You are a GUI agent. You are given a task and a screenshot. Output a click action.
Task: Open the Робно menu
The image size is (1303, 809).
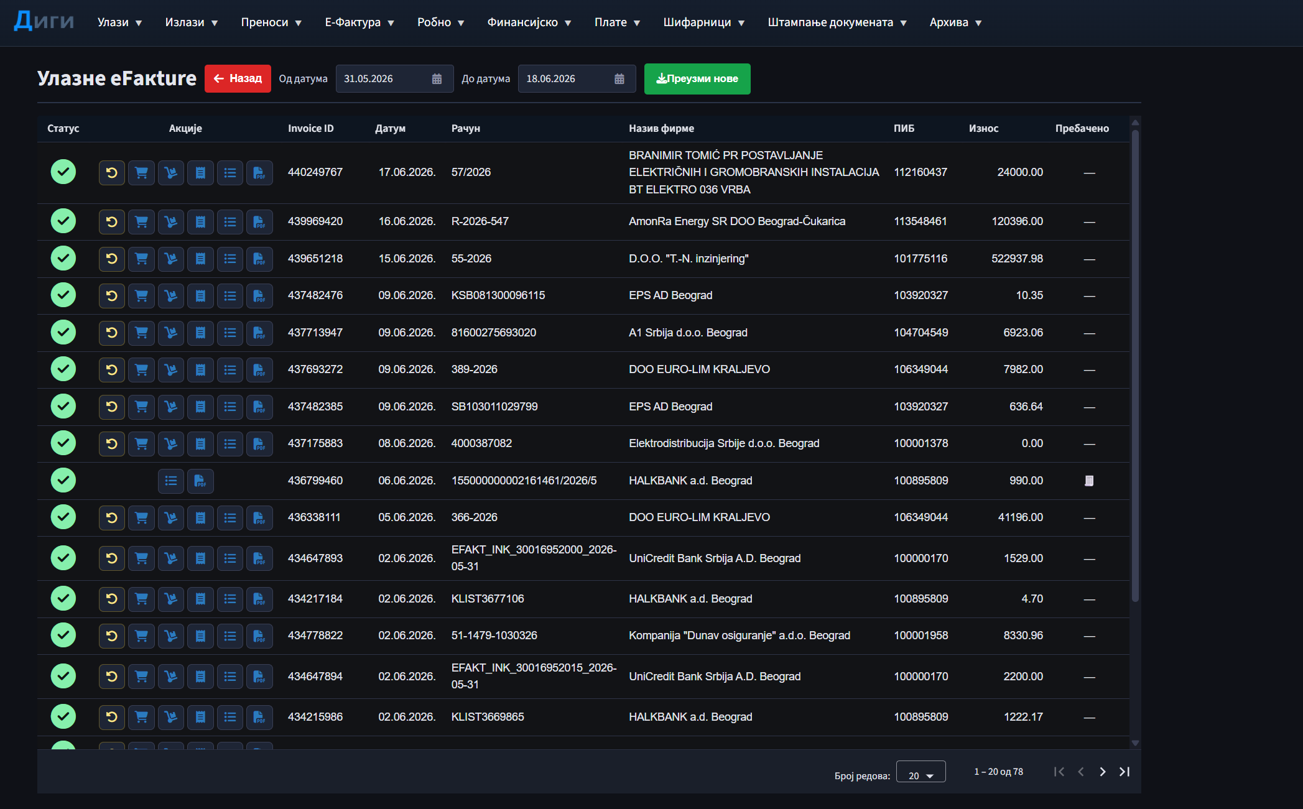click(441, 22)
